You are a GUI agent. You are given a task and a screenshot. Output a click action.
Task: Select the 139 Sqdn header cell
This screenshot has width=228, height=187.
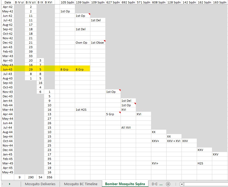[x=82, y=2]
